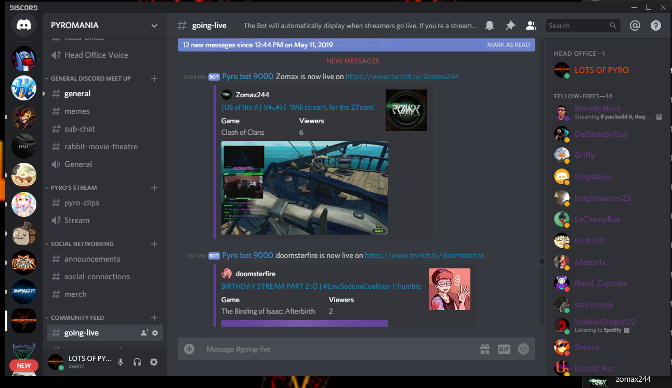Collapse the PYRO'S STREAM category

point(73,188)
